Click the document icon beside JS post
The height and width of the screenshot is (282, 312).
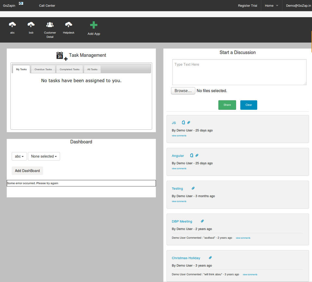click(x=183, y=122)
